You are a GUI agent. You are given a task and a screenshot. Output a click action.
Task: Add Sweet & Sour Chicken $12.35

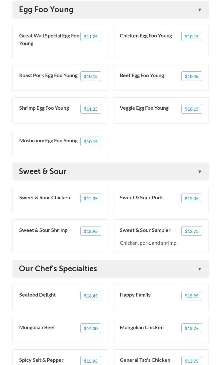[x=91, y=199]
